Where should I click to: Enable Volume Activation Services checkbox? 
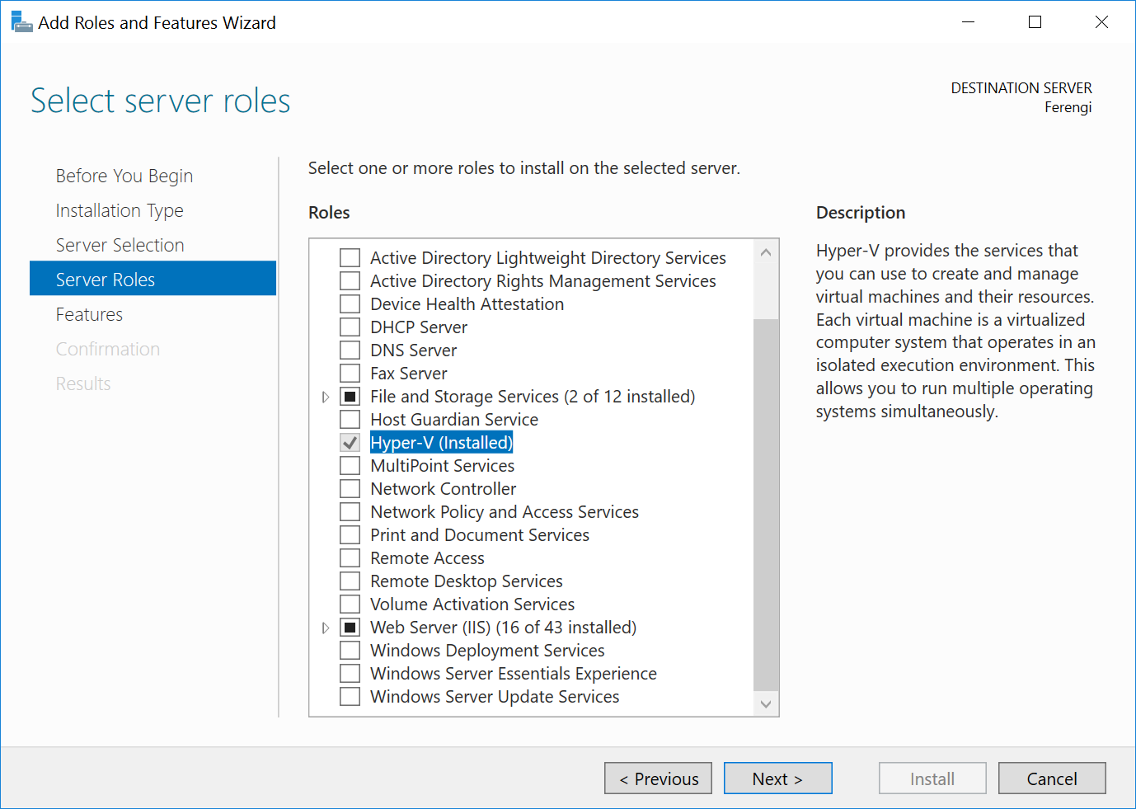coord(350,604)
